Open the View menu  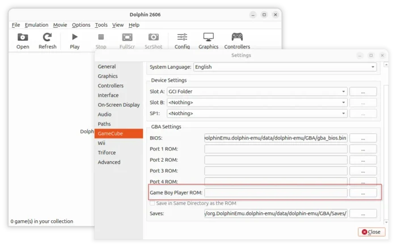pyautogui.click(x=118, y=25)
